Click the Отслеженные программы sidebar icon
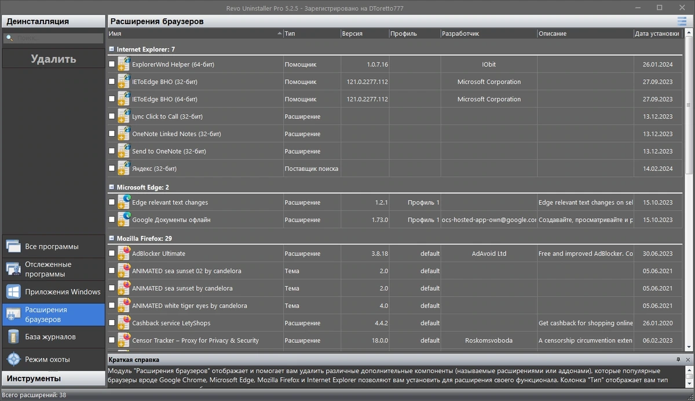This screenshot has width=695, height=401. click(x=13, y=269)
